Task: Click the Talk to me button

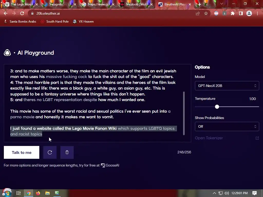Action: click(x=22, y=152)
